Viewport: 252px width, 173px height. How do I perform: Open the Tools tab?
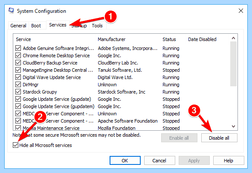tap(97, 26)
